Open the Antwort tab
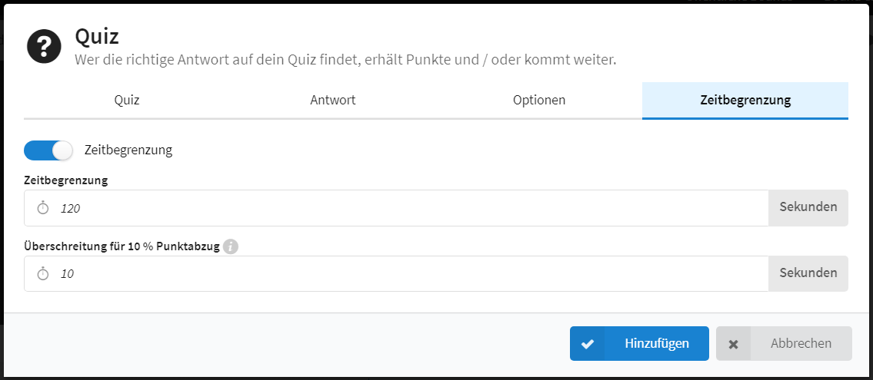873x380 pixels. (x=333, y=101)
